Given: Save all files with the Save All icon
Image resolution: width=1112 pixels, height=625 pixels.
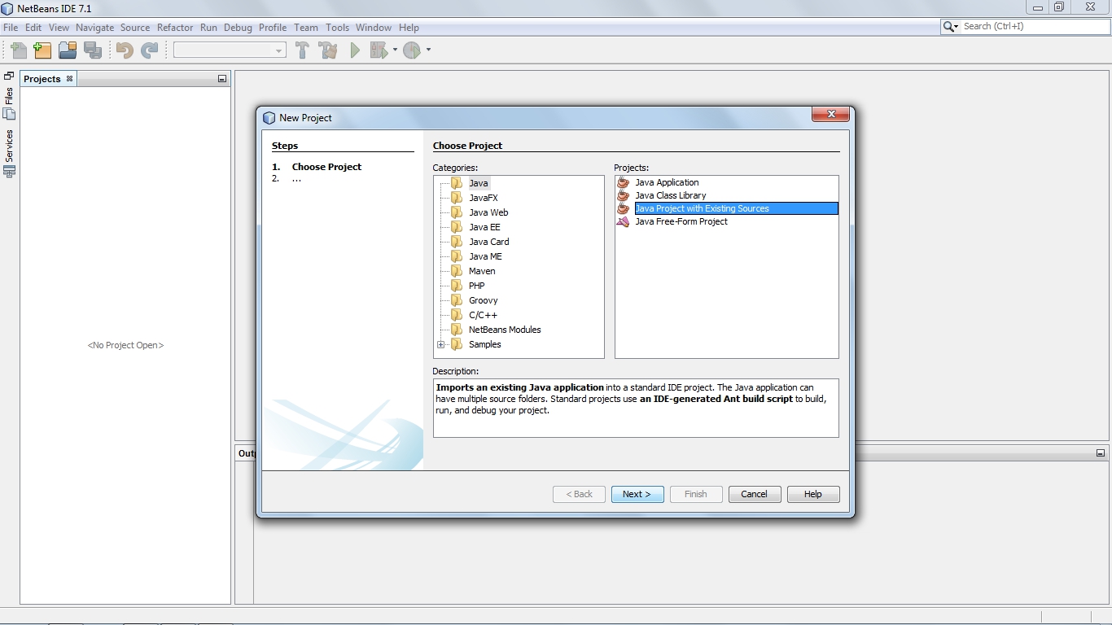Looking at the screenshot, I should point(92,50).
